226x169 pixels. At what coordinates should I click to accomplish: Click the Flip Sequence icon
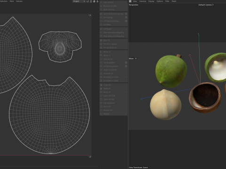(101, 103)
